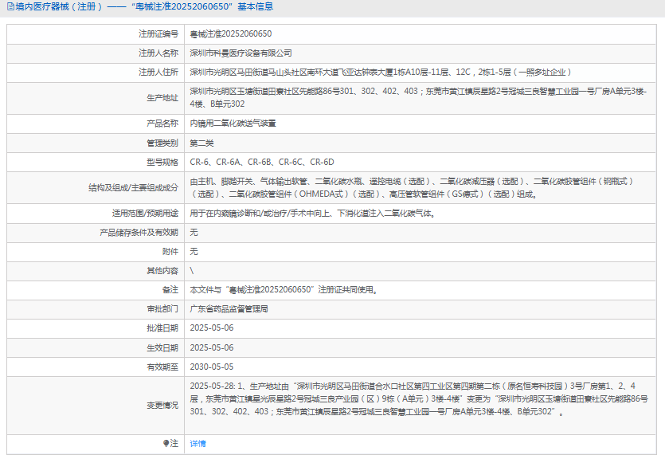Select the change record starting with 2025-05-28
Viewport: 665px width, 459px height.
[419, 398]
